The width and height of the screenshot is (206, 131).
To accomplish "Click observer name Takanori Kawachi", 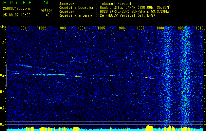I will (116, 4).
